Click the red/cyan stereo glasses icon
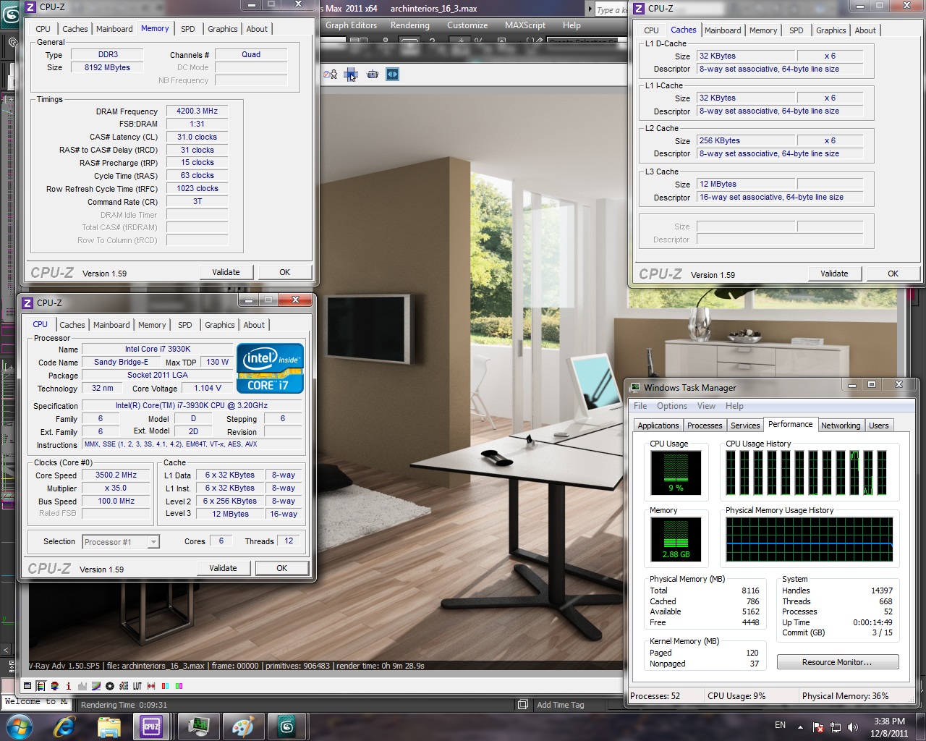This screenshot has height=741, width=926. click(165, 686)
